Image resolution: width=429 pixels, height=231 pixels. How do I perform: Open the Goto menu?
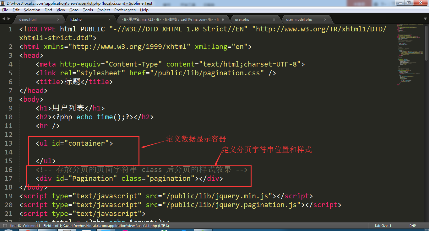(74, 10)
